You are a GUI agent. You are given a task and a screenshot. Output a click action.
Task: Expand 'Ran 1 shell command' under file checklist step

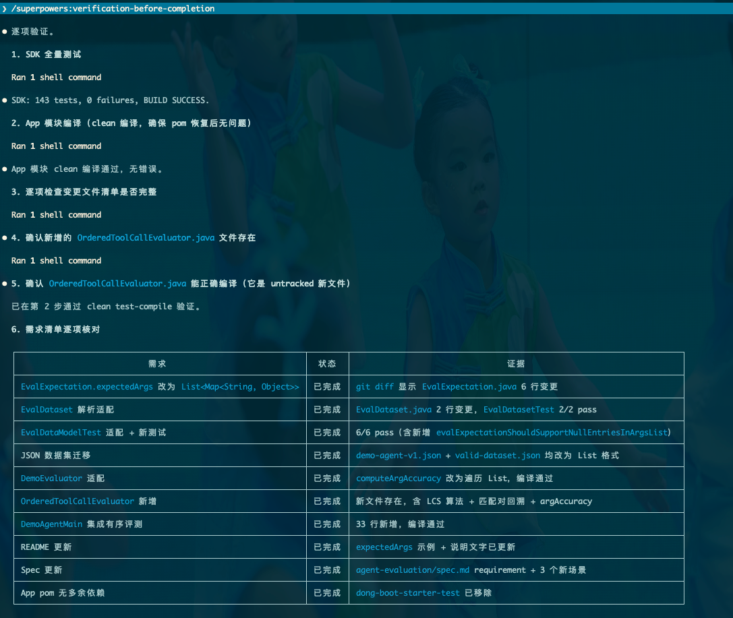(56, 214)
